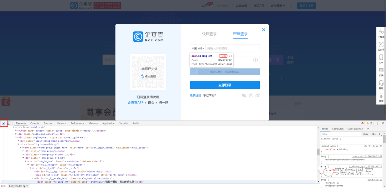Activate the inspect element picker in DevTools
The width and height of the screenshot is (386, 188).
4,123
